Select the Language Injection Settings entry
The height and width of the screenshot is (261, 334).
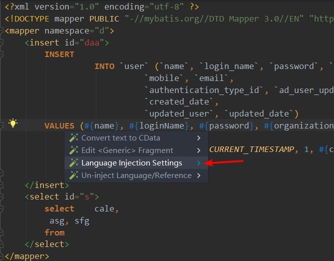pos(132,163)
